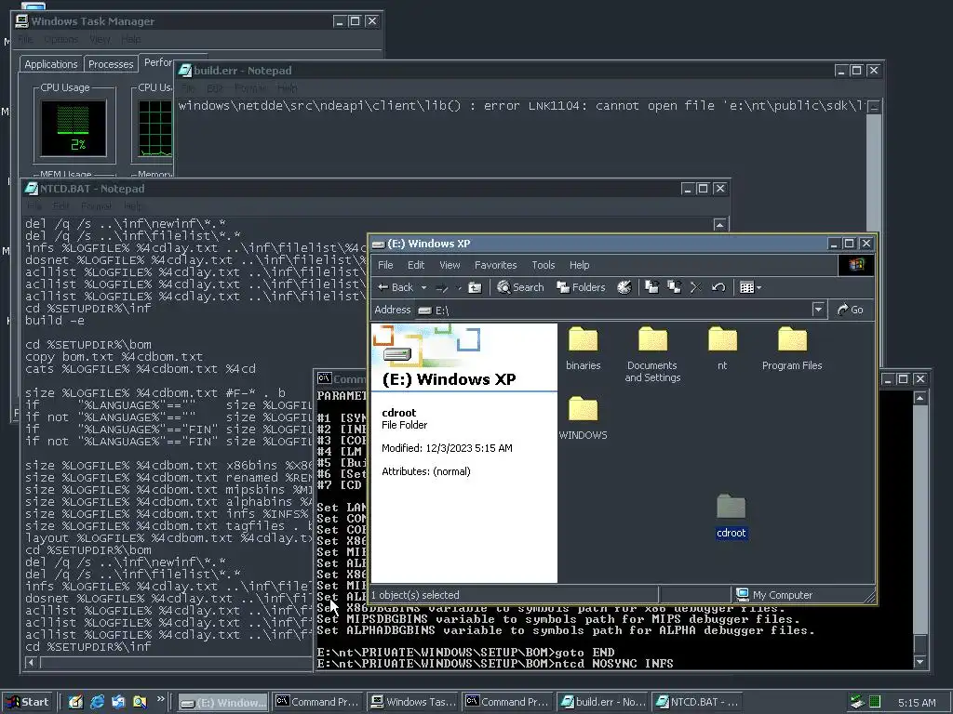953x714 pixels.
Task: Expand the Quick Launch overflow chevron
Action: (x=160, y=699)
